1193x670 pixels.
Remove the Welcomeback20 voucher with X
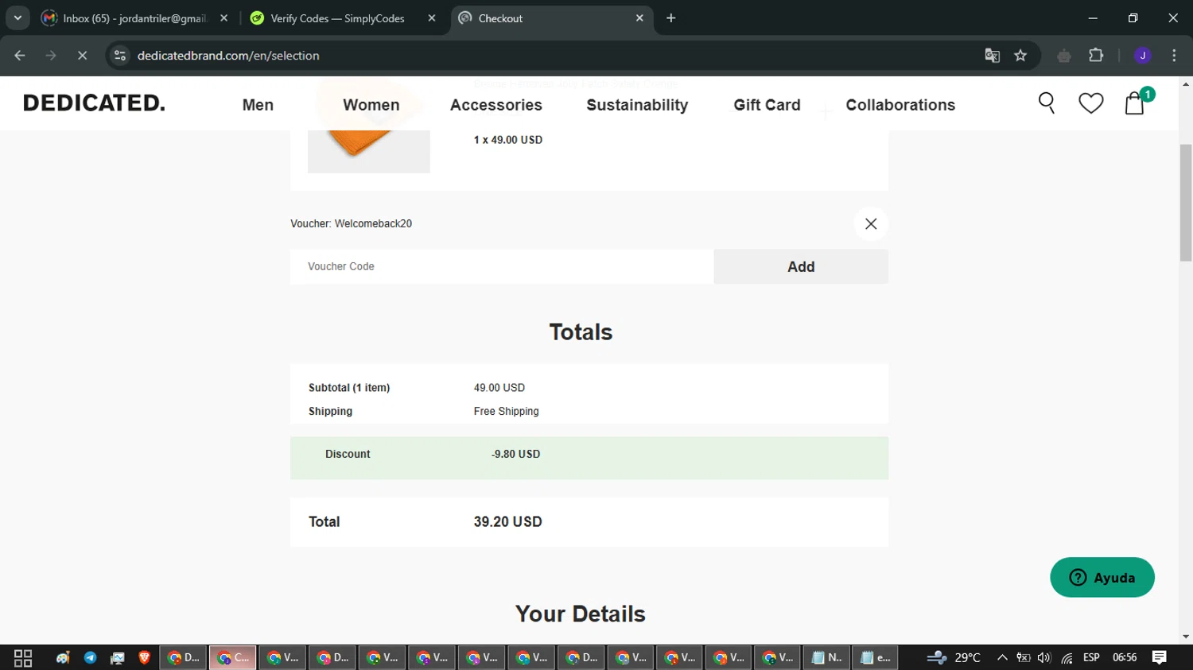click(871, 224)
